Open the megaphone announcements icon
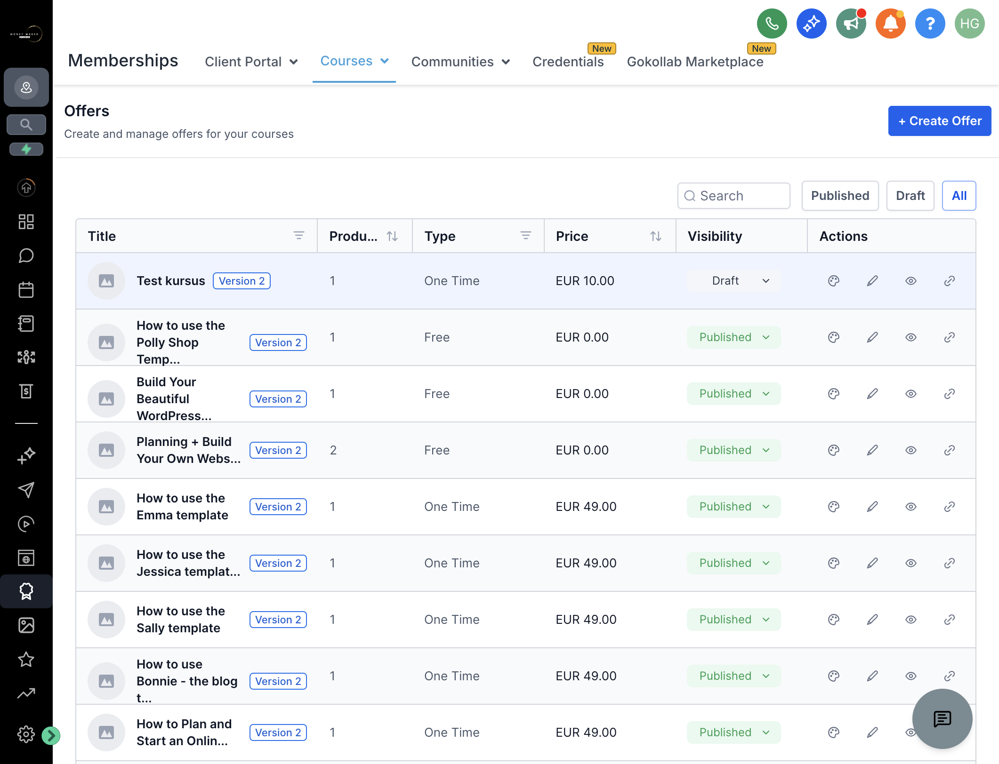This screenshot has height=764, width=999. pos(851,24)
